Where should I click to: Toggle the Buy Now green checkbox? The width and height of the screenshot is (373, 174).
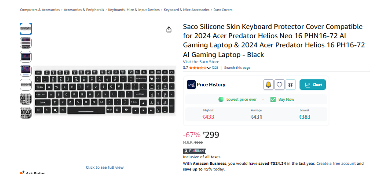point(273,99)
